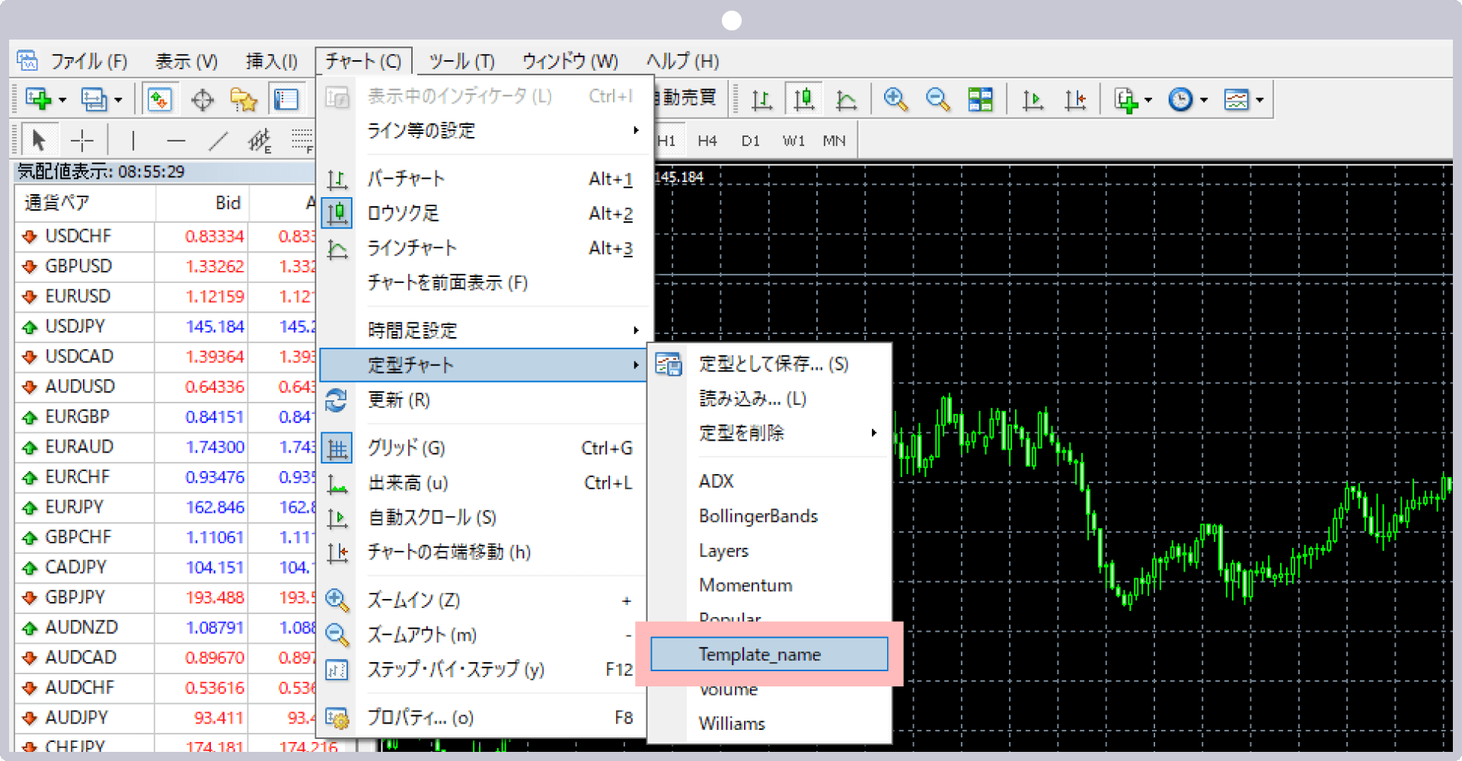This screenshot has height=761, width=1462.
Task: Click the Zoom In magnifier icon
Action: click(896, 99)
